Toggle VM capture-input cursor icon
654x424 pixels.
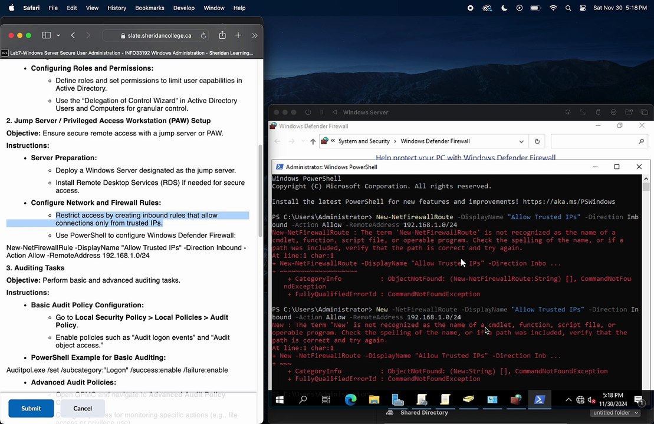[568, 112]
